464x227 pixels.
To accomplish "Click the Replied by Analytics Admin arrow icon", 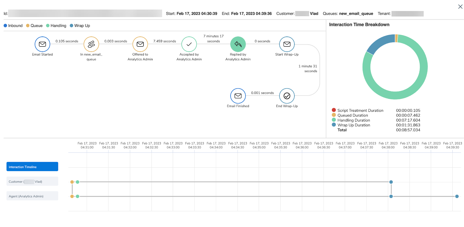I will tap(238, 44).
